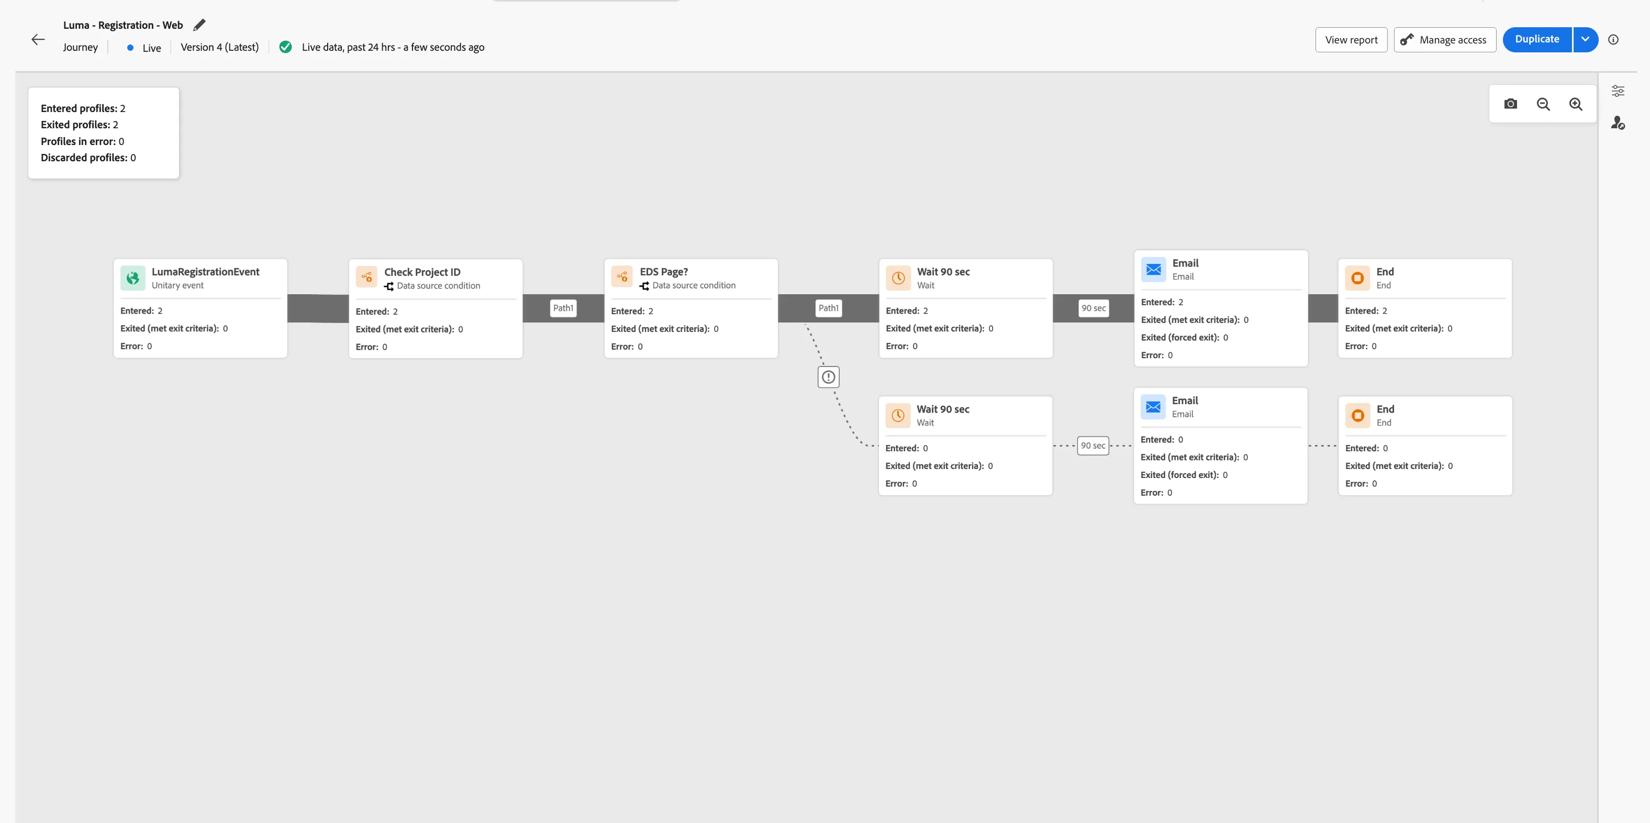Click 'Exited profiles: 2' in summary box
This screenshot has height=823, width=1650.
[80, 125]
